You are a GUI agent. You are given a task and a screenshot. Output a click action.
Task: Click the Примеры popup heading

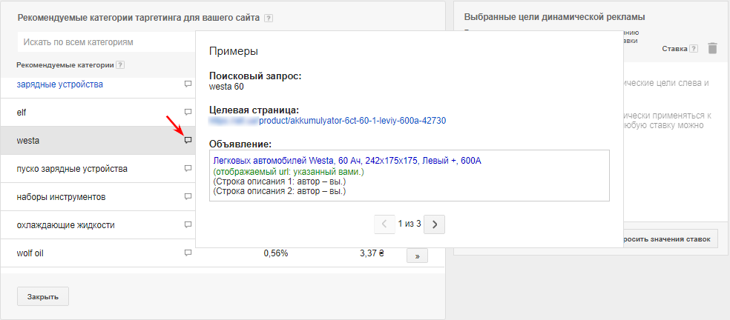coord(233,52)
